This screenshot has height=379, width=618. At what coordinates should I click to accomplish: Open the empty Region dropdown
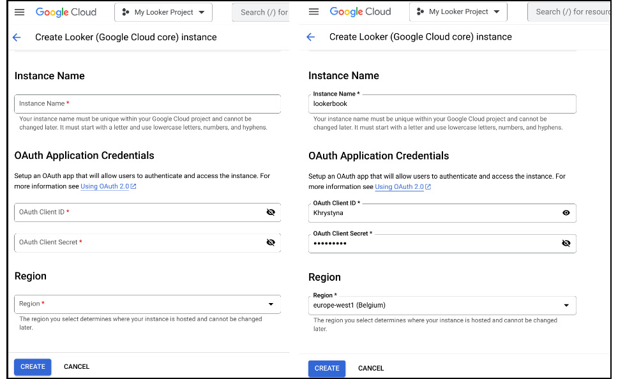(x=147, y=304)
